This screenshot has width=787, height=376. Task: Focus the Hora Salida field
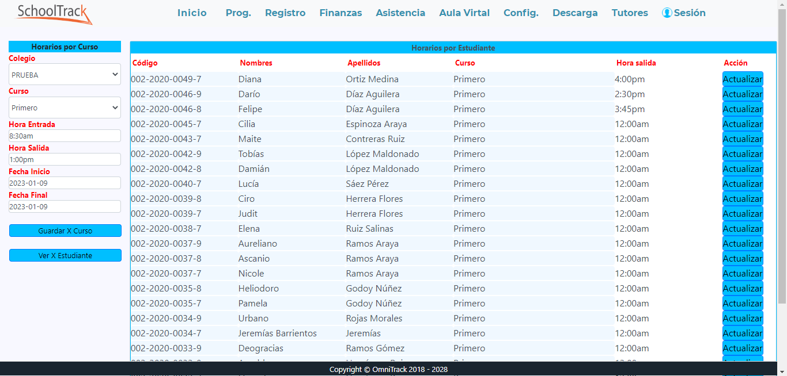click(65, 159)
